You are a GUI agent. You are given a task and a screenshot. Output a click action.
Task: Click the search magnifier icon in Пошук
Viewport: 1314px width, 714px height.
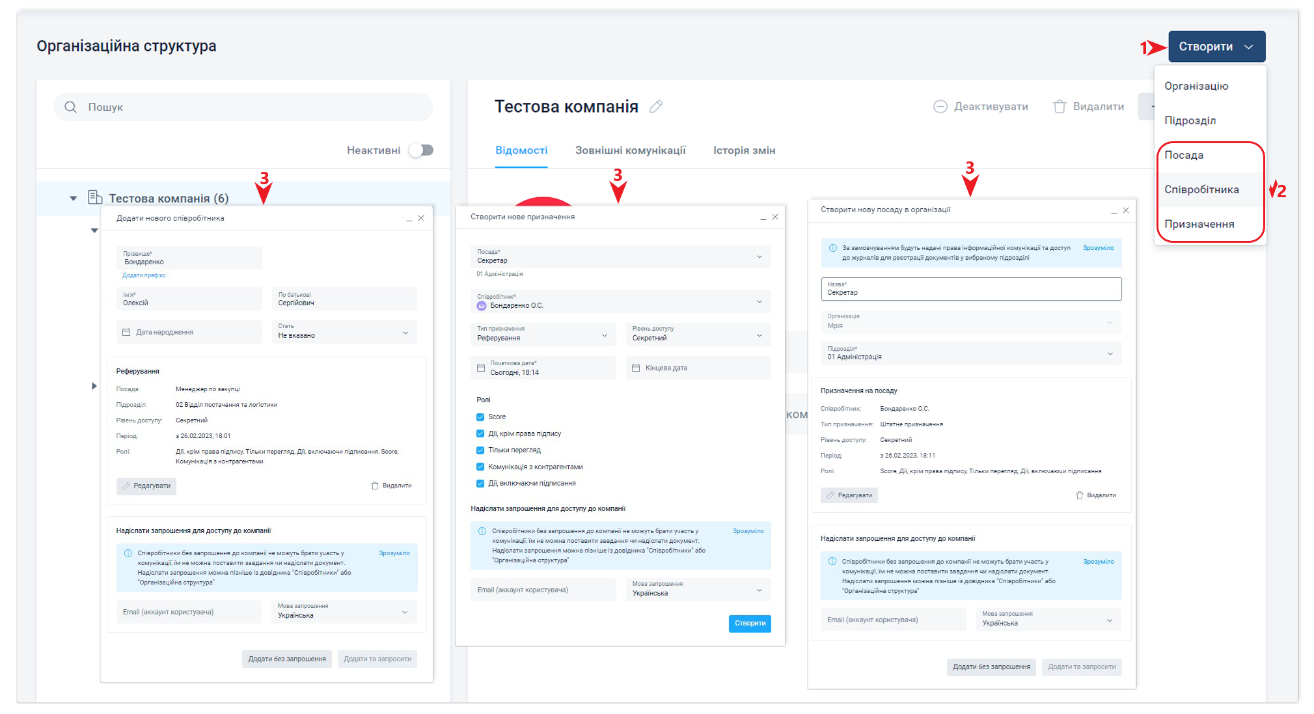pyautogui.click(x=70, y=107)
